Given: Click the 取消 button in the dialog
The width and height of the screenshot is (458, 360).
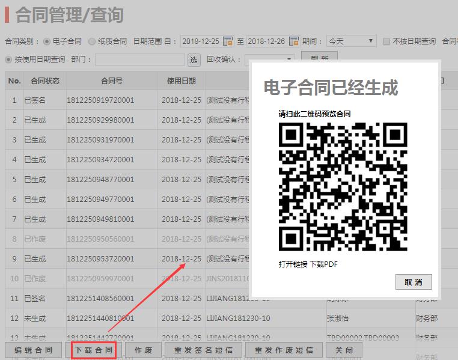Looking at the screenshot, I should click(414, 282).
